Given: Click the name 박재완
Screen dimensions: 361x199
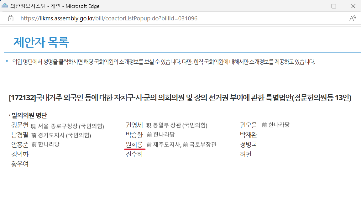Looking at the screenshot, I should coord(249,135).
